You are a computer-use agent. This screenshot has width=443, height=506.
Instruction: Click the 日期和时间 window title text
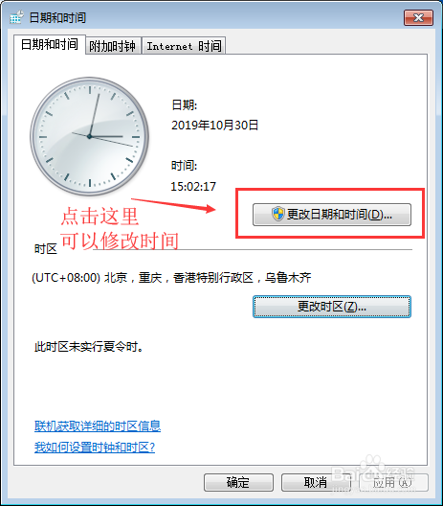pos(57,17)
